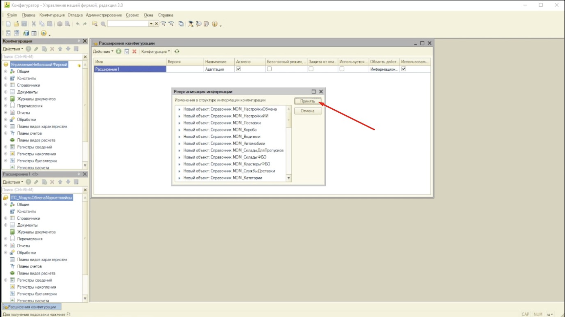Click move up arrow in Расширение1 panel
This screenshot has width=565, height=317.
[60, 182]
